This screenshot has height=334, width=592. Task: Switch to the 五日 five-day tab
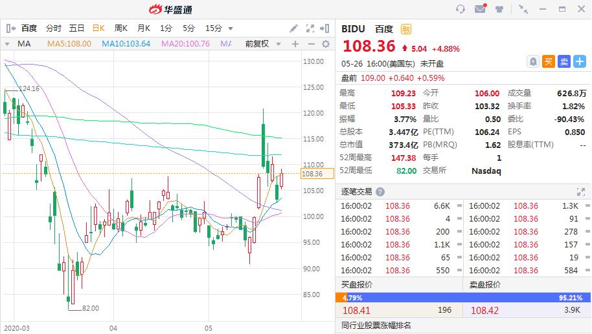[x=76, y=28]
